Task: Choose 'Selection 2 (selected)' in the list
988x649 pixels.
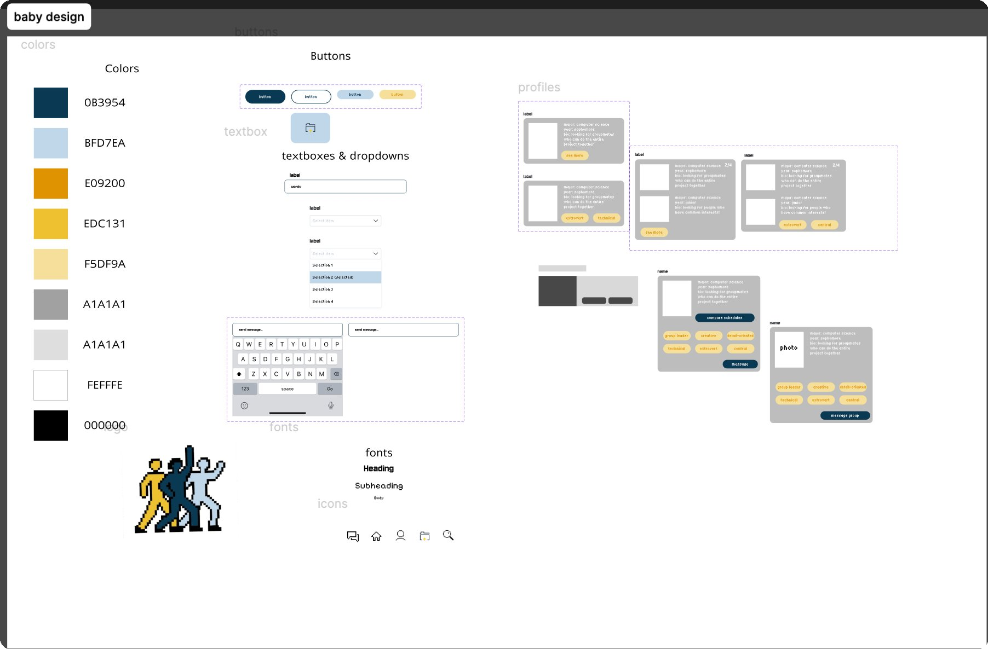Action: 345,277
